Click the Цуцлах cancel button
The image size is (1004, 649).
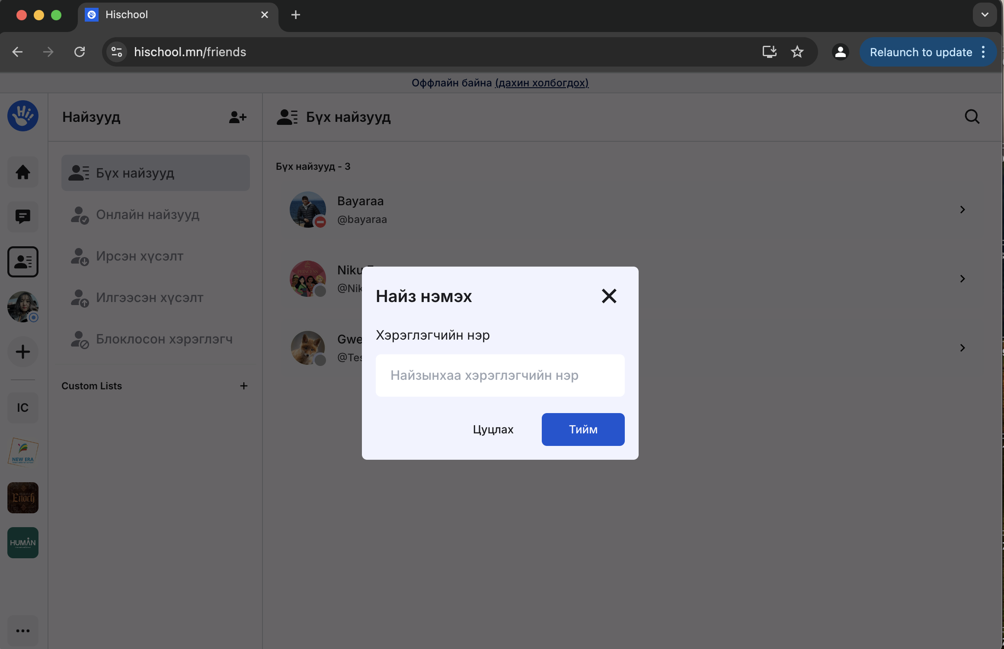click(x=493, y=429)
